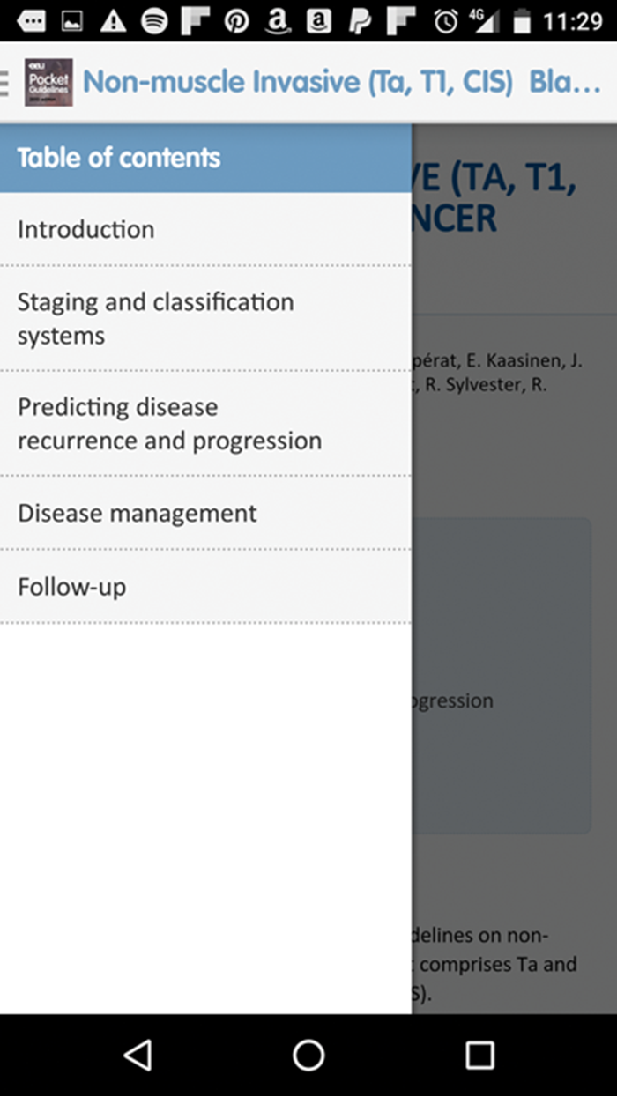Open the Follow-up section
Screen dimensions: 617x1097
tap(71, 587)
